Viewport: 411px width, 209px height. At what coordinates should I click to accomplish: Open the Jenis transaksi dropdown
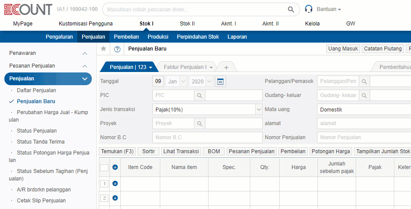(x=258, y=109)
